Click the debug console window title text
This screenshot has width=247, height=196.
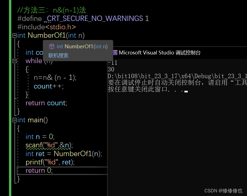click(160, 53)
